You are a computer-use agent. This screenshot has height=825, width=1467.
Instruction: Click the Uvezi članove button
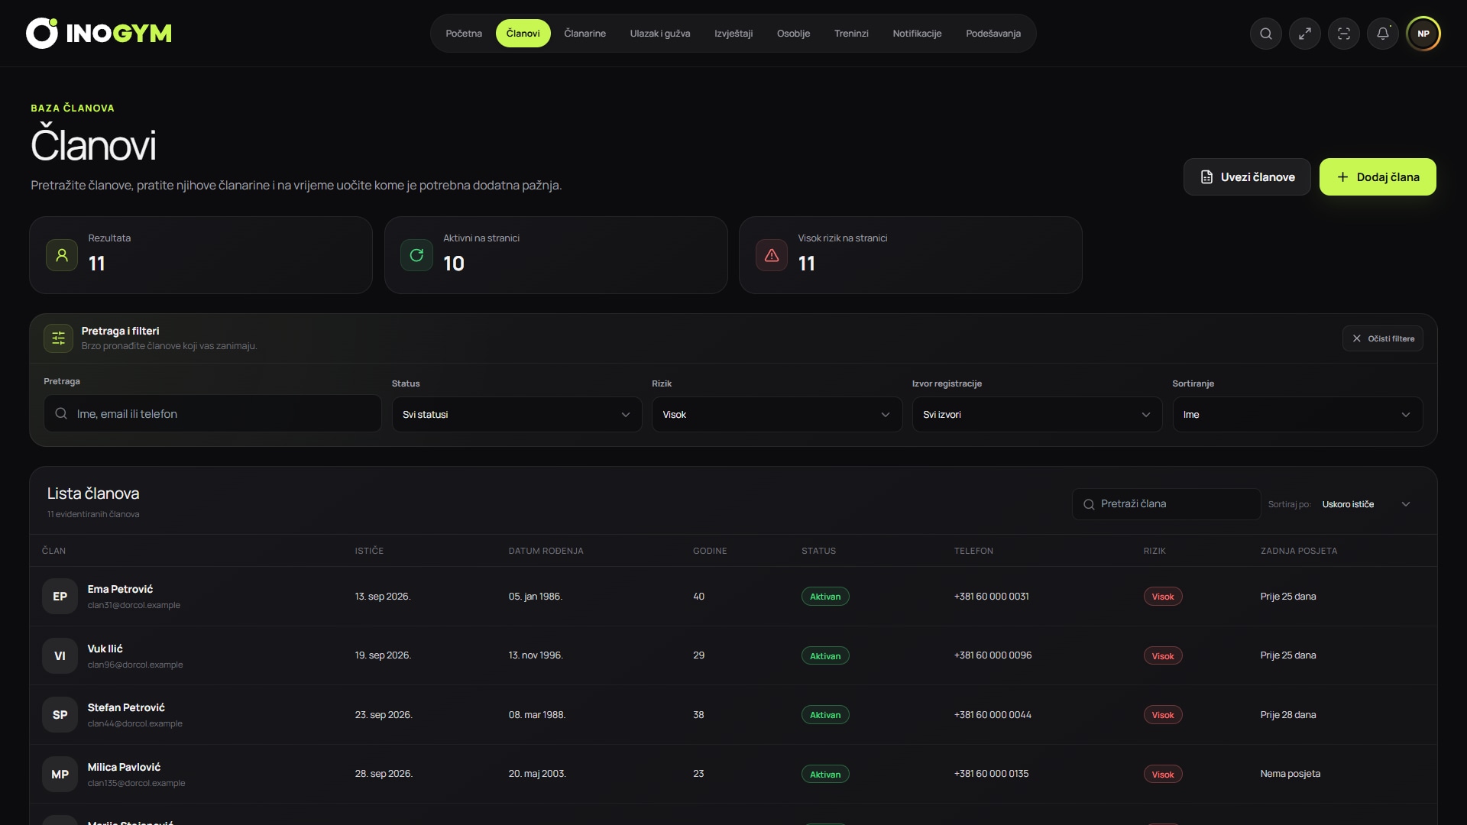(1247, 177)
